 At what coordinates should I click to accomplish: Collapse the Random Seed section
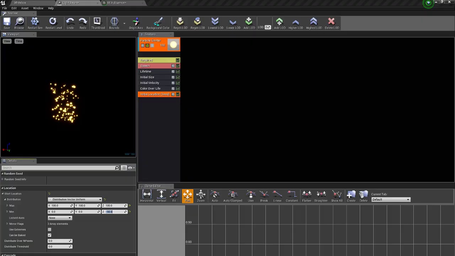tap(2, 174)
